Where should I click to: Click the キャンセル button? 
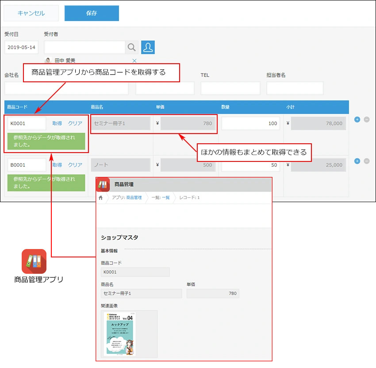tap(31, 13)
